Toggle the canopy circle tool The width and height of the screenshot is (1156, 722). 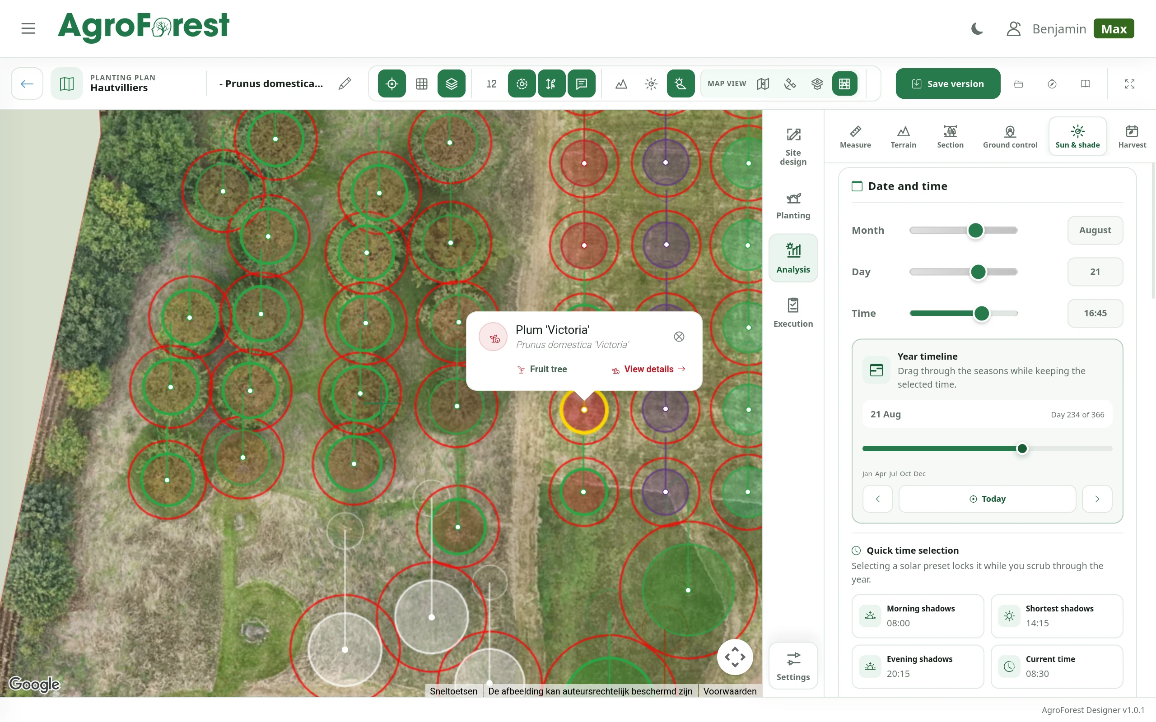522,84
